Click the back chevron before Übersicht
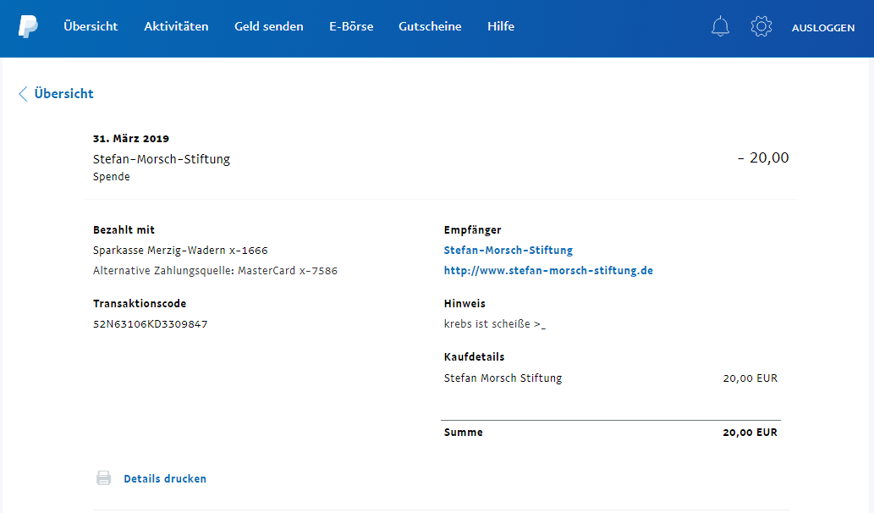This screenshot has width=874, height=513. [x=23, y=94]
